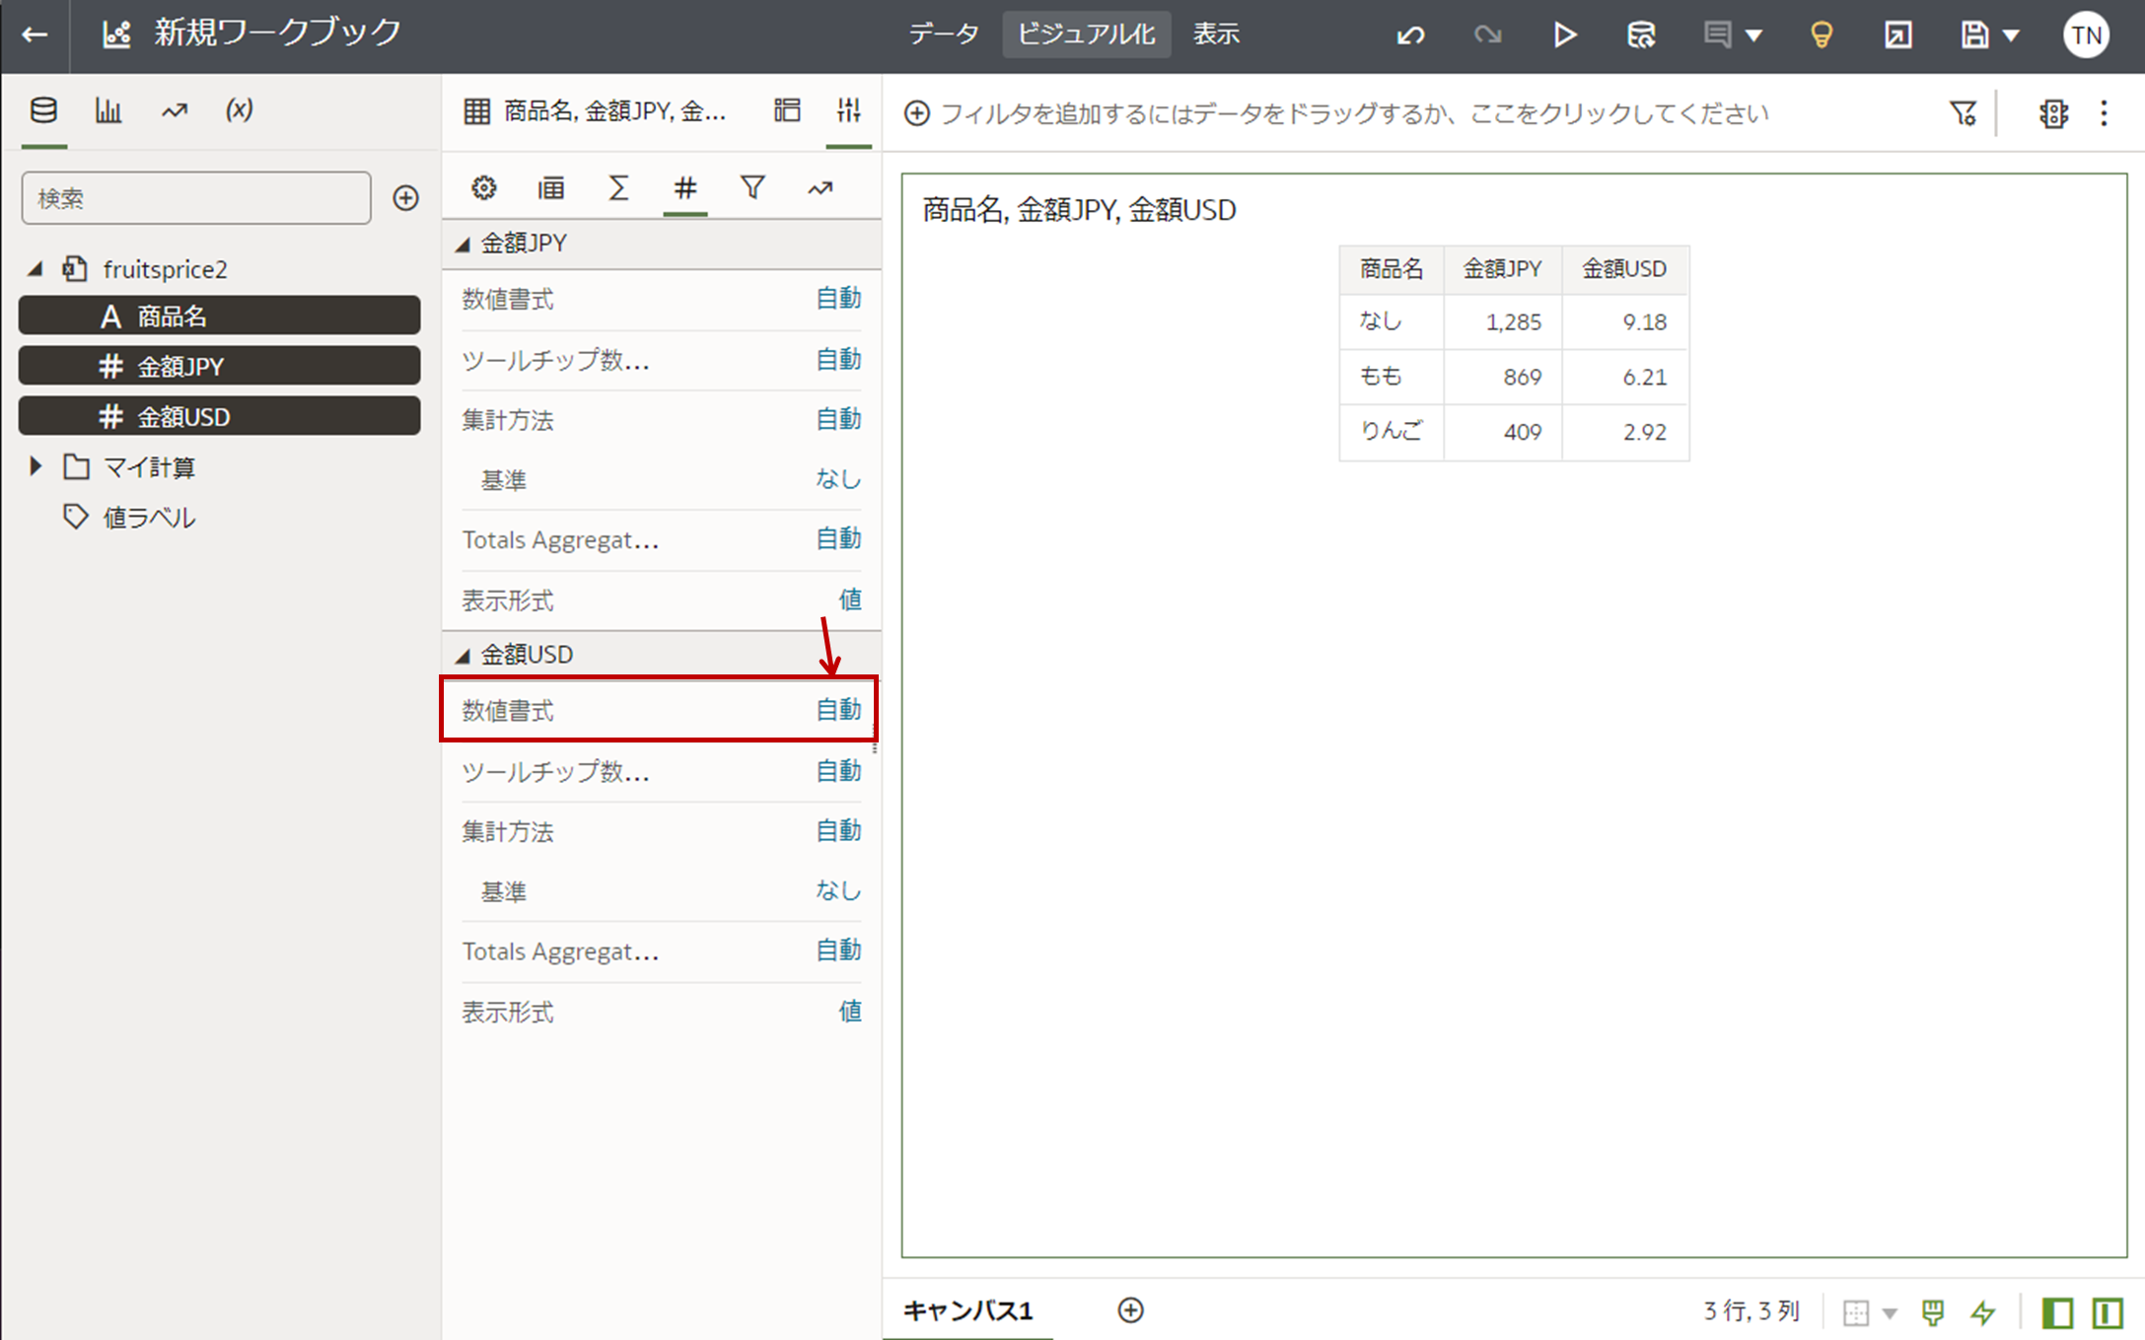2145x1340 pixels.
Task: Click the undo arrow icon
Action: coord(1410,35)
